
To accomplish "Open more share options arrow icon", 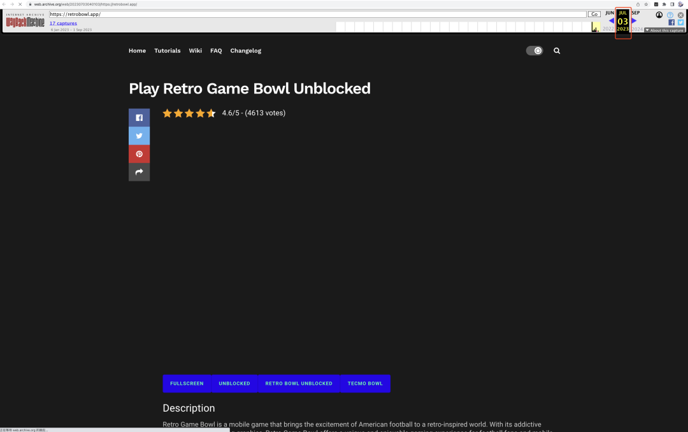I will pyautogui.click(x=139, y=172).
